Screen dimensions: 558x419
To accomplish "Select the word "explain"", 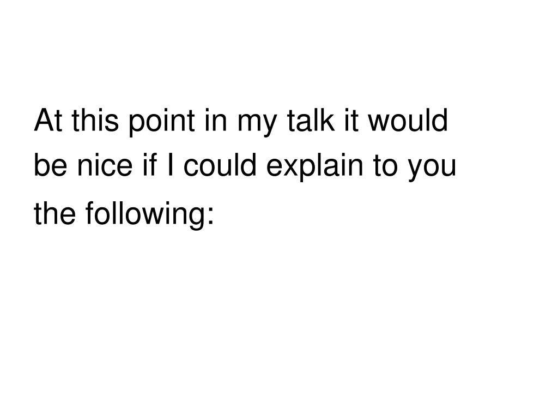I will coord(315,167).
